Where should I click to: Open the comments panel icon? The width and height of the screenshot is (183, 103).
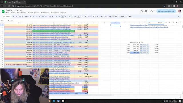(146, 11)
